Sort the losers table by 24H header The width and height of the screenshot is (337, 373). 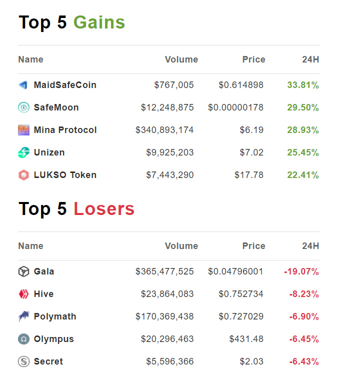coord(310,246)
